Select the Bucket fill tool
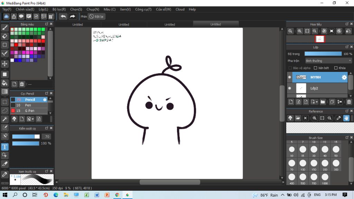 pyautogui.click(x=4, y=83)
